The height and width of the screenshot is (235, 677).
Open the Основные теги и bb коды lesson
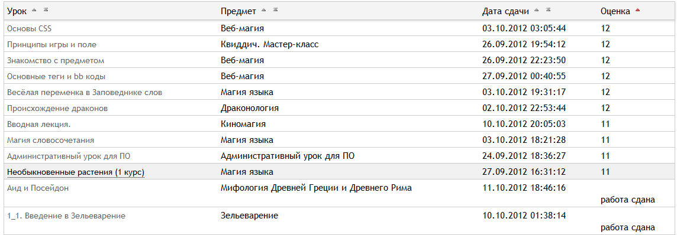57,77
